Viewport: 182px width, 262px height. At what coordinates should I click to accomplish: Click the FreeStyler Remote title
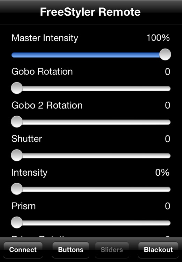tap(90, 12)
